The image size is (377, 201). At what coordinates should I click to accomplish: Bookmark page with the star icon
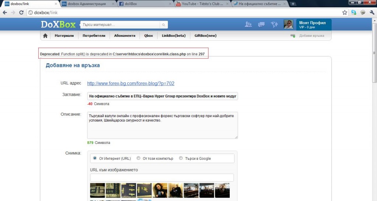coord(345,12)
